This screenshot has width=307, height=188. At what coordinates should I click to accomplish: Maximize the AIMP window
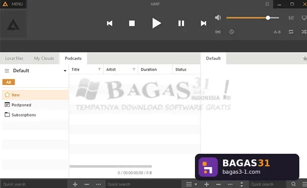click(x=292, y=4)
